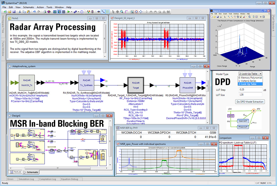Toggle the wire connection mode button

tap(103, 12)
